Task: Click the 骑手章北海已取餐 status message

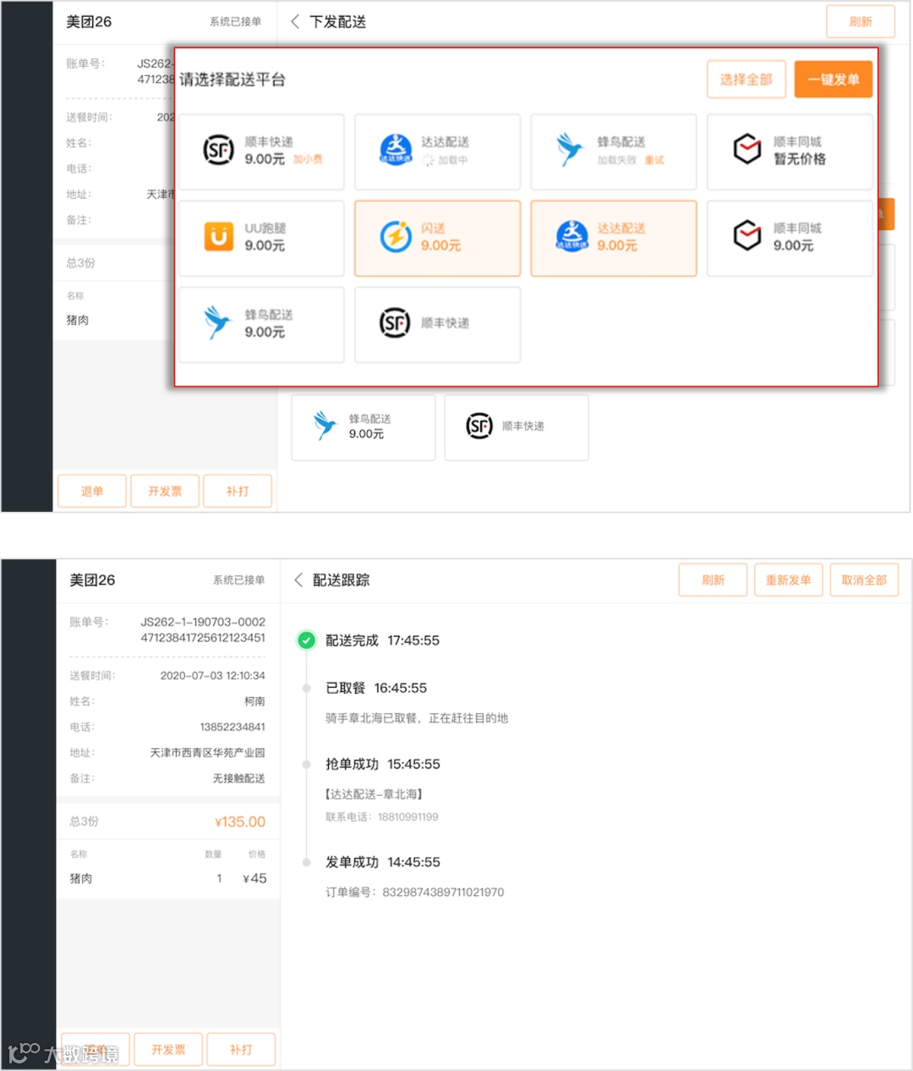Action: coord(417,718)
